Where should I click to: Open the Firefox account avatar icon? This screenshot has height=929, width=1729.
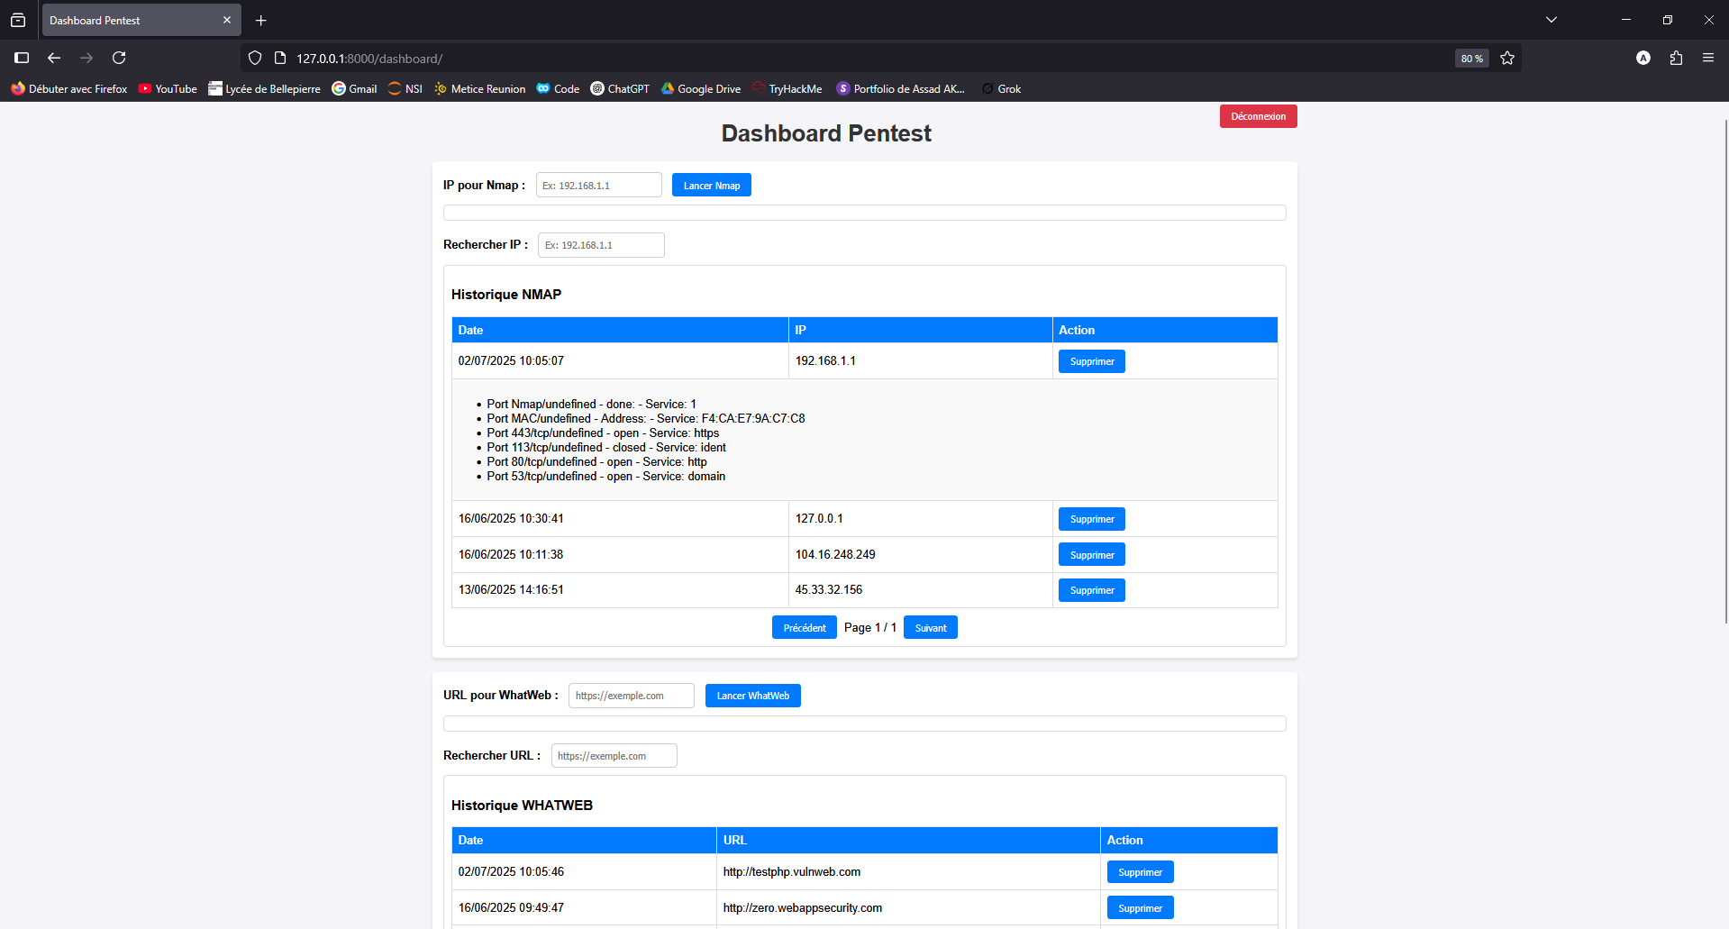pos(1643,58)
